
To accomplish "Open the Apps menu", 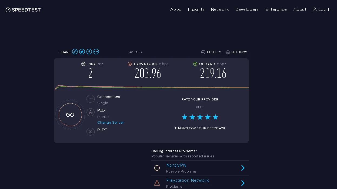I will [x=176, y=9].
